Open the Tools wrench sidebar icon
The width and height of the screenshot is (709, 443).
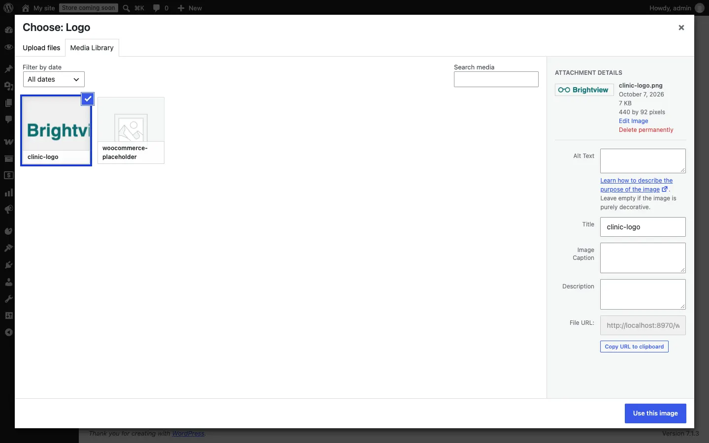(8, 299)
